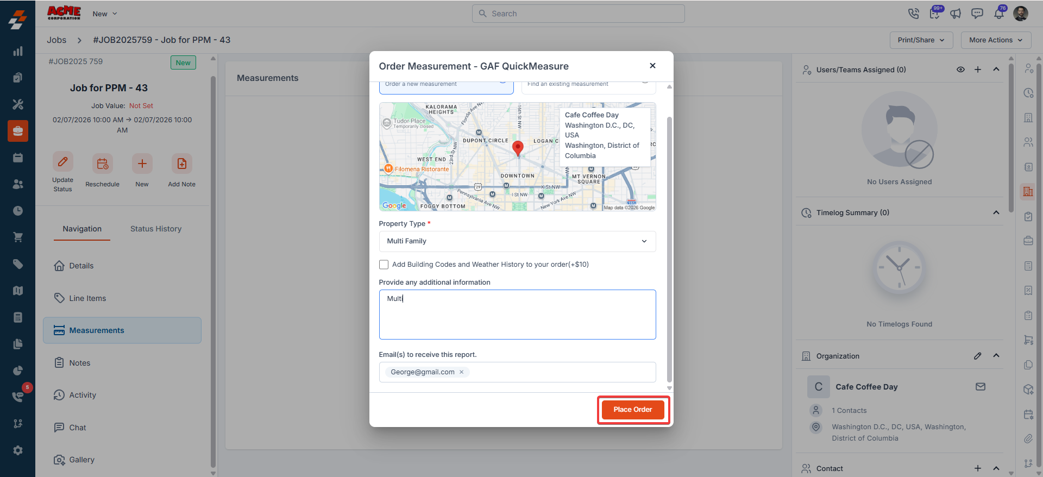
Task: Click the Update Status pencil icon
Action: click(63, 161)
